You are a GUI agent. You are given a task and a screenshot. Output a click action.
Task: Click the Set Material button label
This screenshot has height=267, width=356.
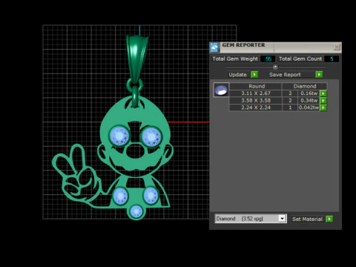[307, 219]
